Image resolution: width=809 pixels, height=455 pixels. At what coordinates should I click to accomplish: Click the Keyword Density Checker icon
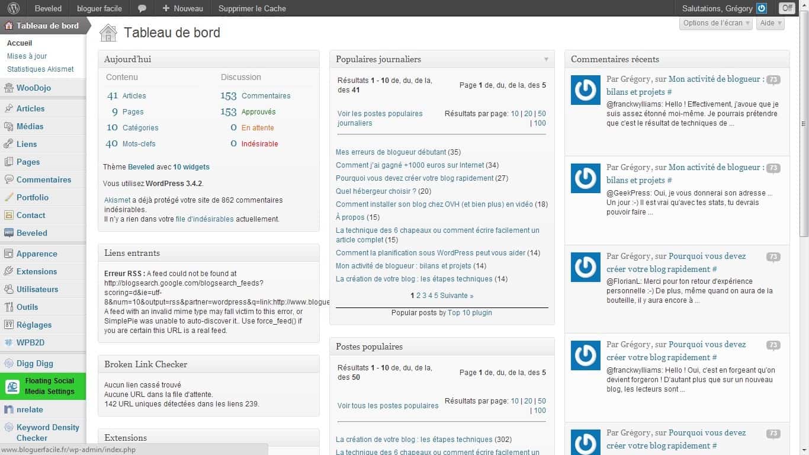coord(9,427)
